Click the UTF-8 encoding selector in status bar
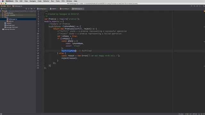Viewport: 205px width, 115px height. click(x=195, y=114)
